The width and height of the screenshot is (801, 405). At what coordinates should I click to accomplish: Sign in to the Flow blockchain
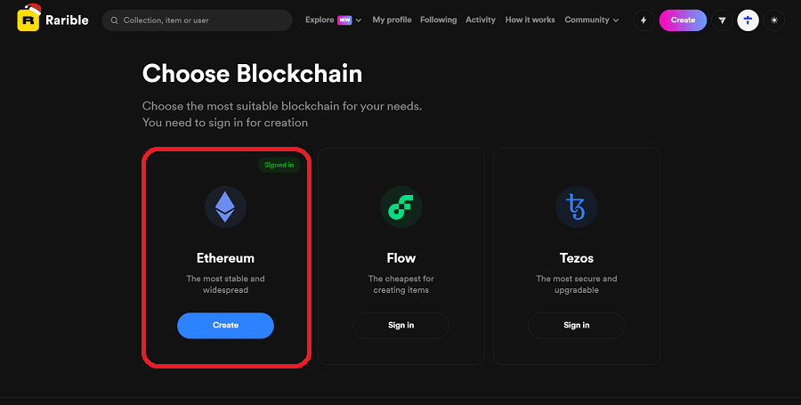[x=400, y=326]
